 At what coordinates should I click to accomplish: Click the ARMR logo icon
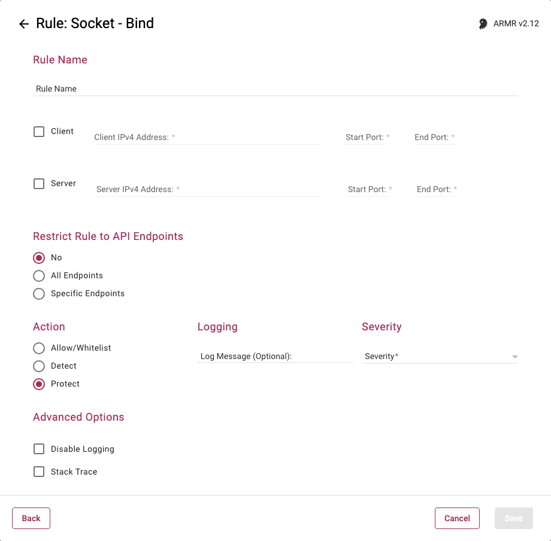[x=483, y=24]
